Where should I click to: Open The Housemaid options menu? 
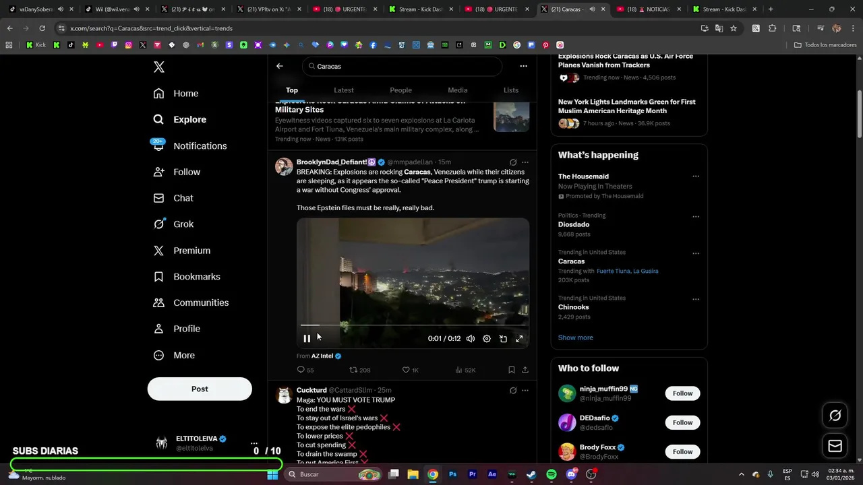(x=696, y=176)
